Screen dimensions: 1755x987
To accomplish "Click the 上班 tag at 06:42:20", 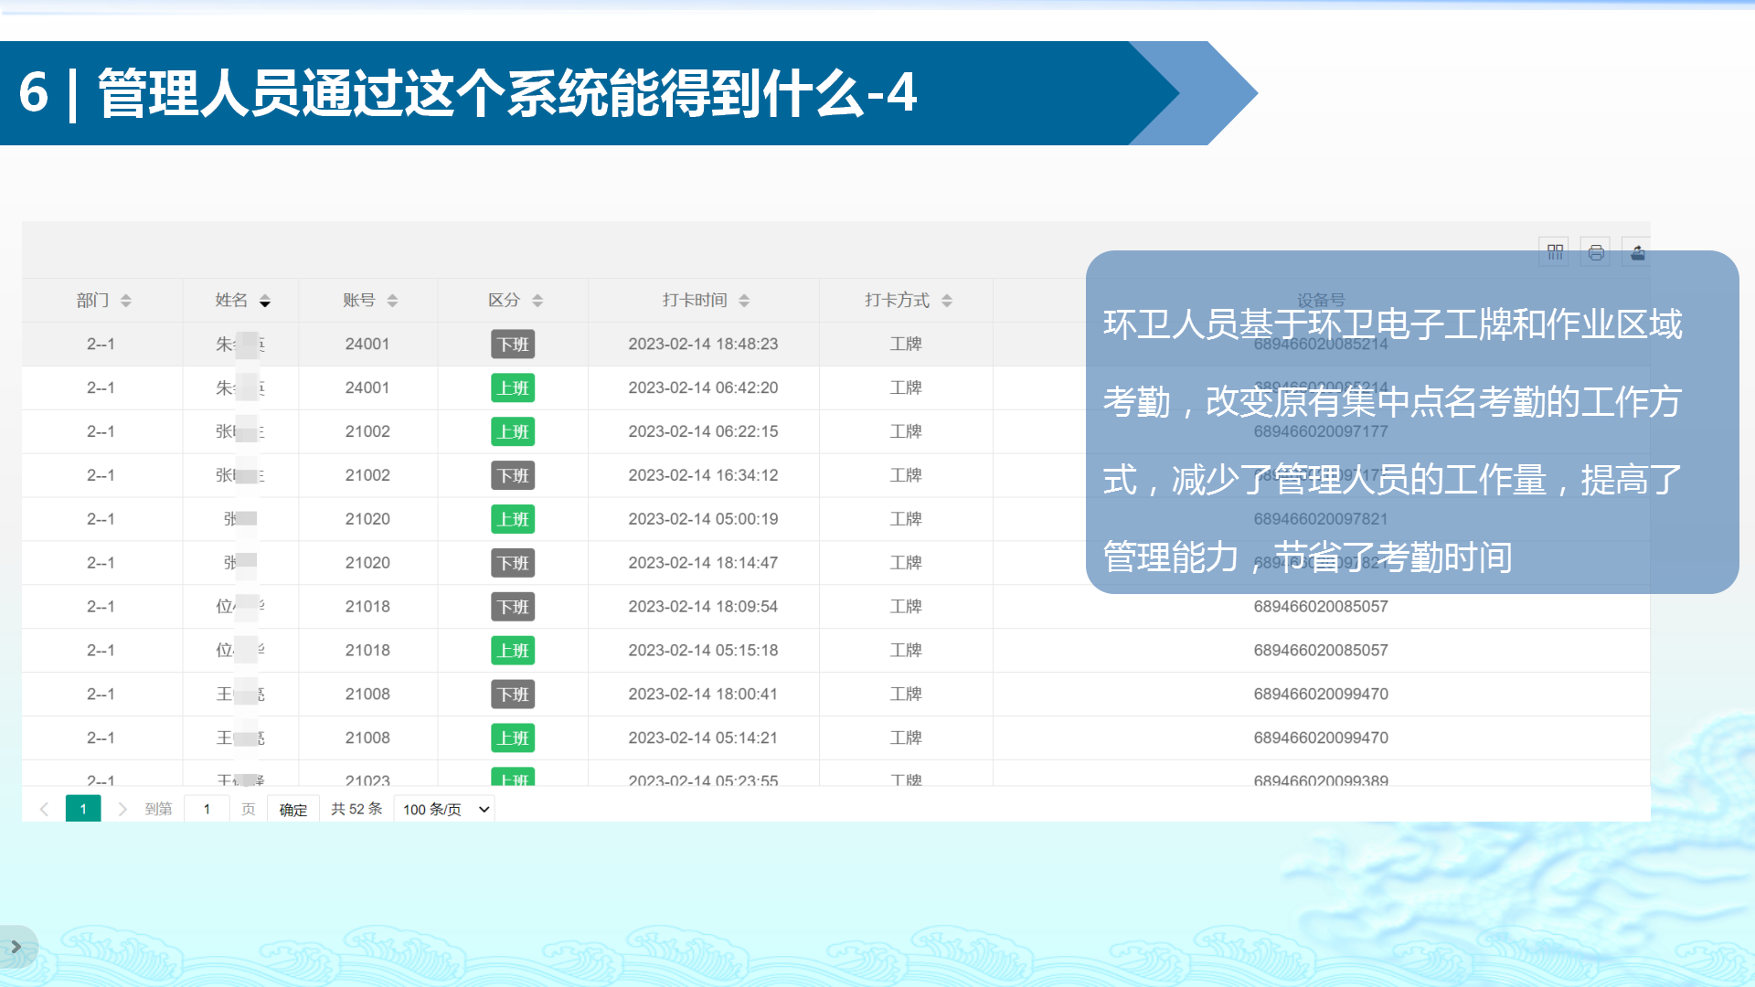I will click(513, 388).
